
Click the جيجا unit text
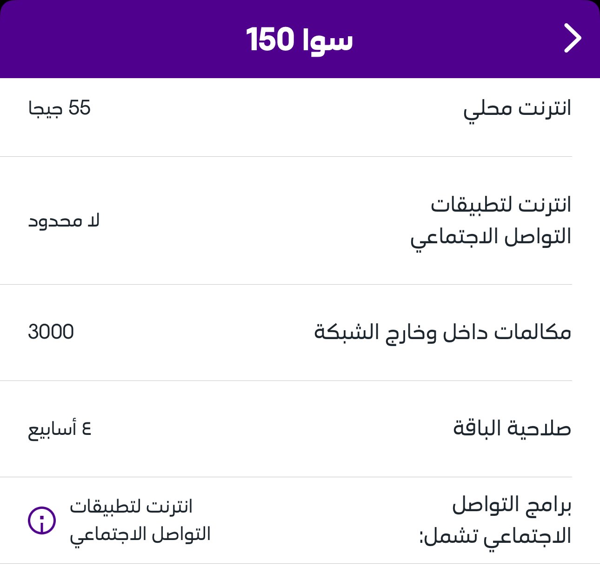(45, 109)
